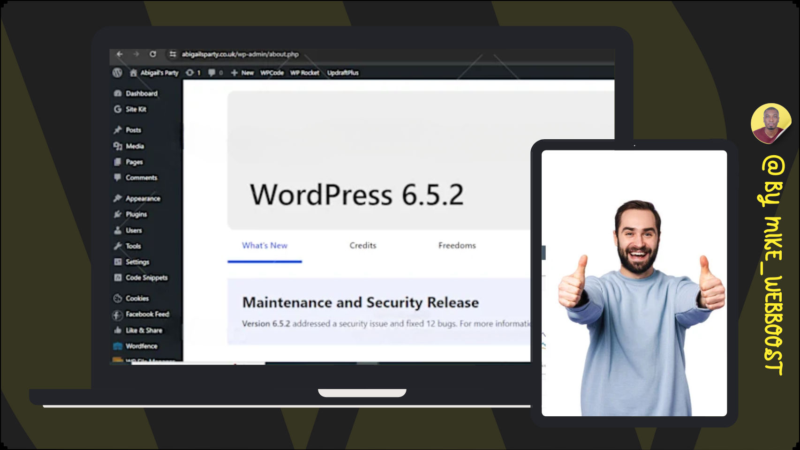Open Wordfence in the sidebar

[141, 346]
